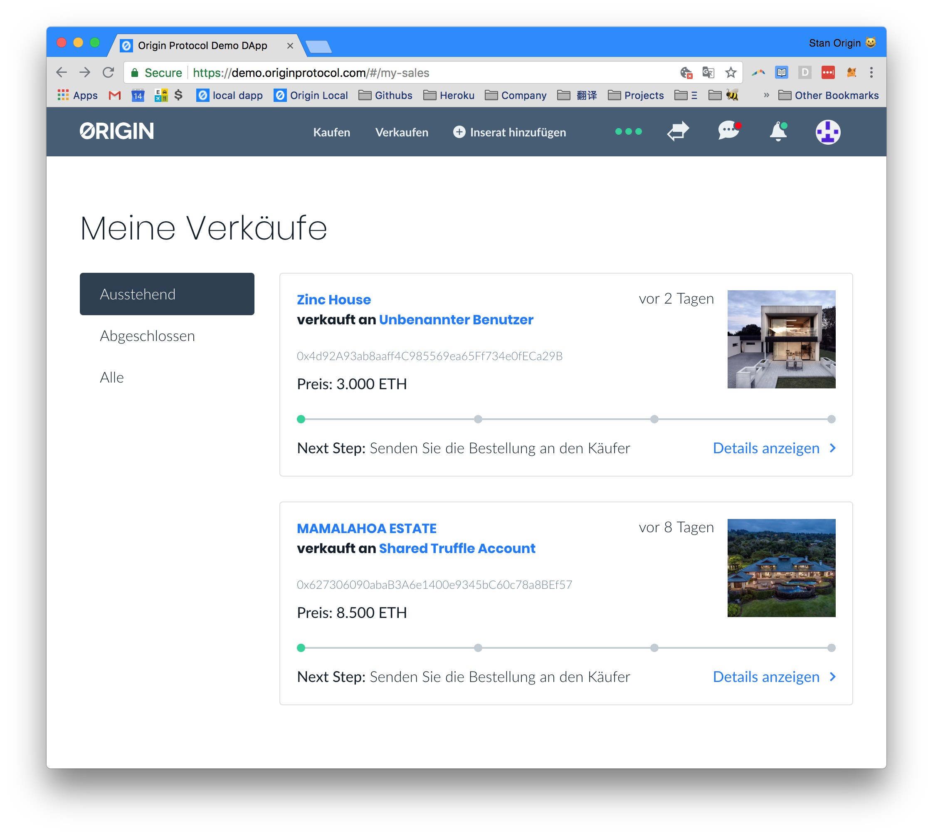Open the Kaufen nav menu item
Screen dimensions: 933x835
pos(332,132)
